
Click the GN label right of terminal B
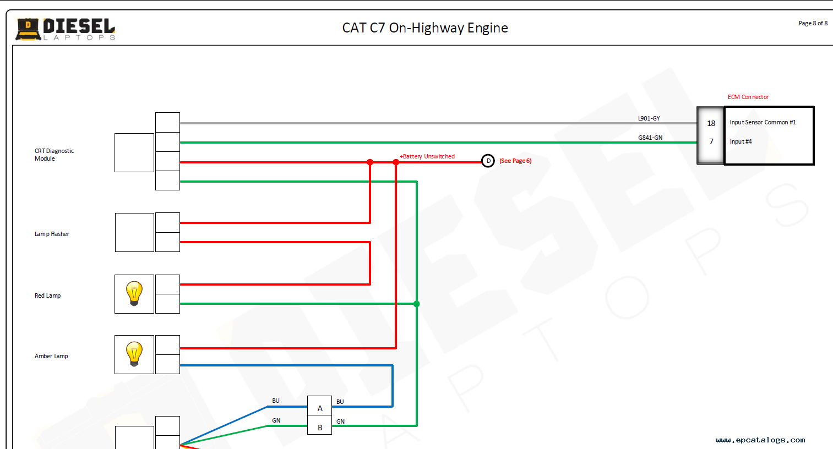(341, 421)
